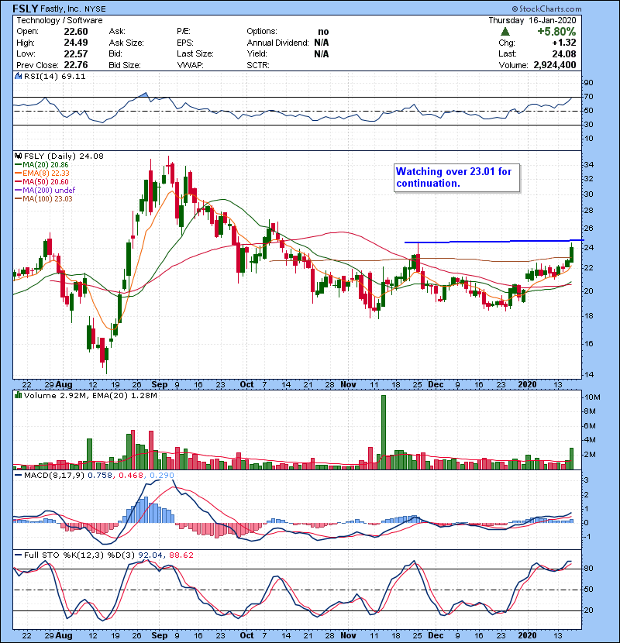Screen dimensions: 620x643
Task: Click the MA(50) 20.60 legend entry
Action: tap(41, 181)
